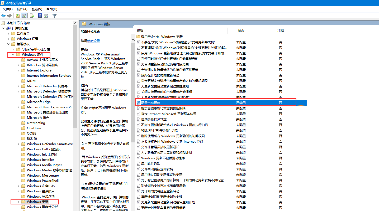Open Help via blue question mark icon
The image size is (379, 211).
pyautogui.click(x=40, y=16)
